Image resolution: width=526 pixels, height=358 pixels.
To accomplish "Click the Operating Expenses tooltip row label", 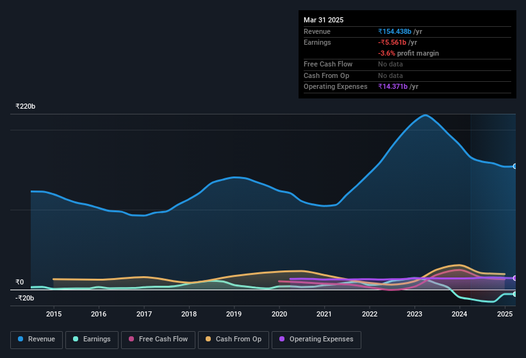I will pyautogui.click(x=336, y=87).
